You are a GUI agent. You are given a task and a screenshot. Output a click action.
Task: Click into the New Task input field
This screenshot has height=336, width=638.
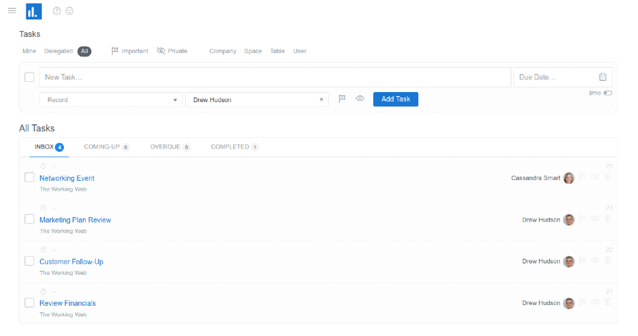click(275, 77)
